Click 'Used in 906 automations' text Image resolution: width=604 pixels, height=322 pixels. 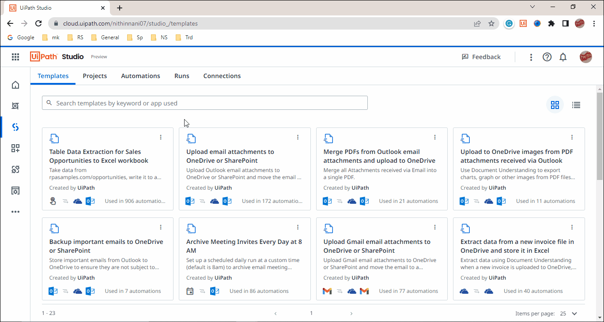pyautogui.click(x=135, y=201)
